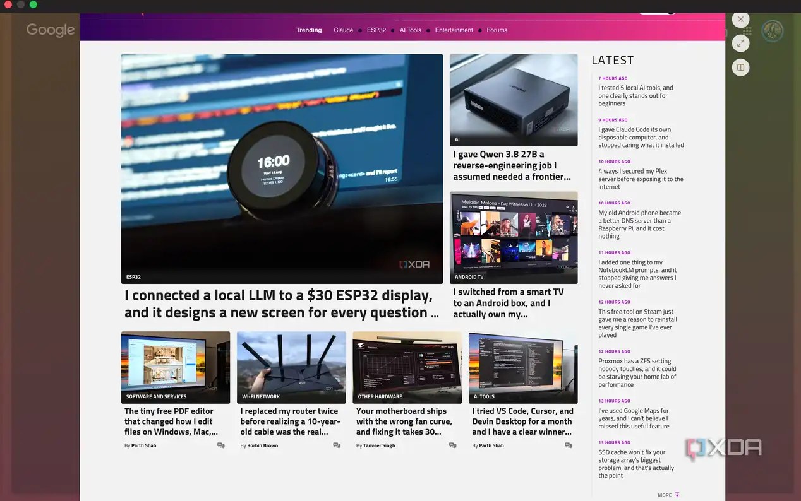Click the ESP32 round display featured image
Screen dimensions: 801x501
(282, 168)
